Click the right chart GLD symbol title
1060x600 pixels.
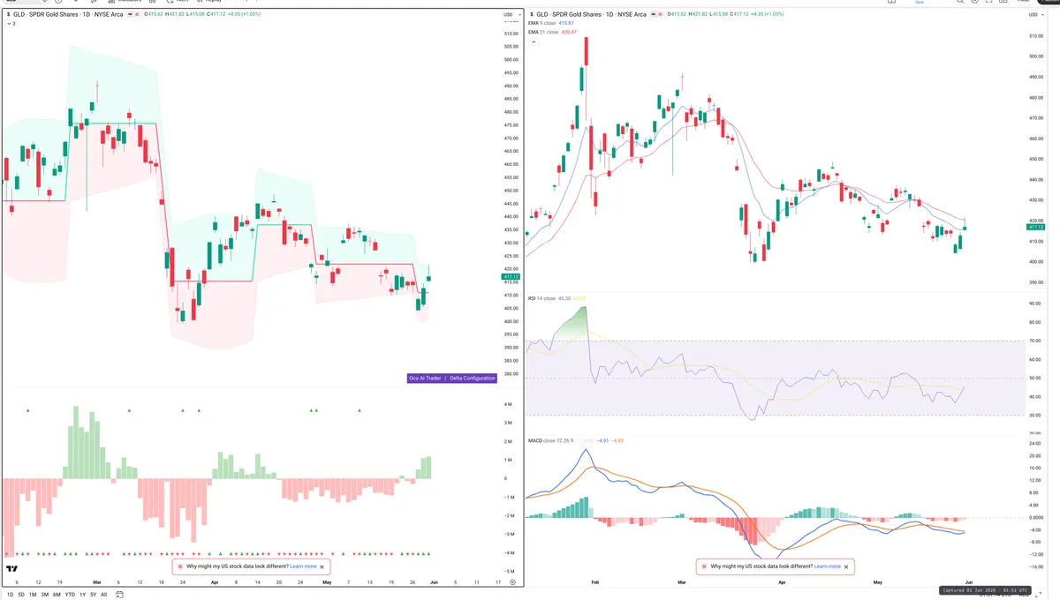[591, 15]
